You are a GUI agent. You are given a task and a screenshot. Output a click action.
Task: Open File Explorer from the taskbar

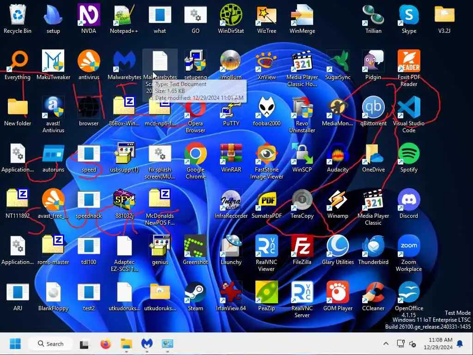click(127, 343)
